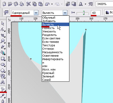The height and width of the screenshot is (103, 113).
Task: Undo the last action
Action: [47, 4]
